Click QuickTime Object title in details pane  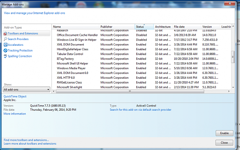click(15, 97)
